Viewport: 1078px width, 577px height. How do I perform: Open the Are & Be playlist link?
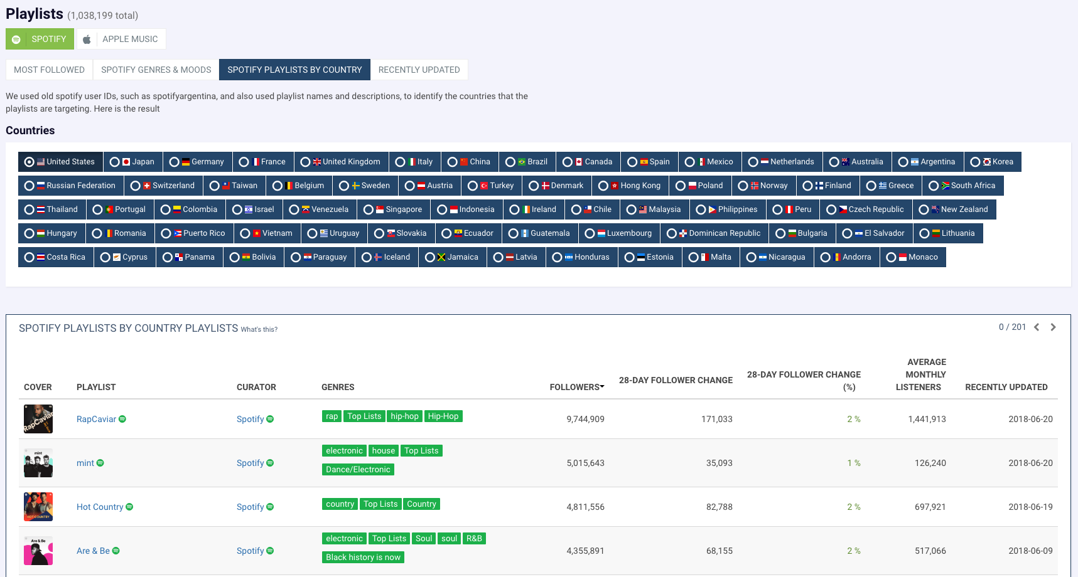coord(93,551)
